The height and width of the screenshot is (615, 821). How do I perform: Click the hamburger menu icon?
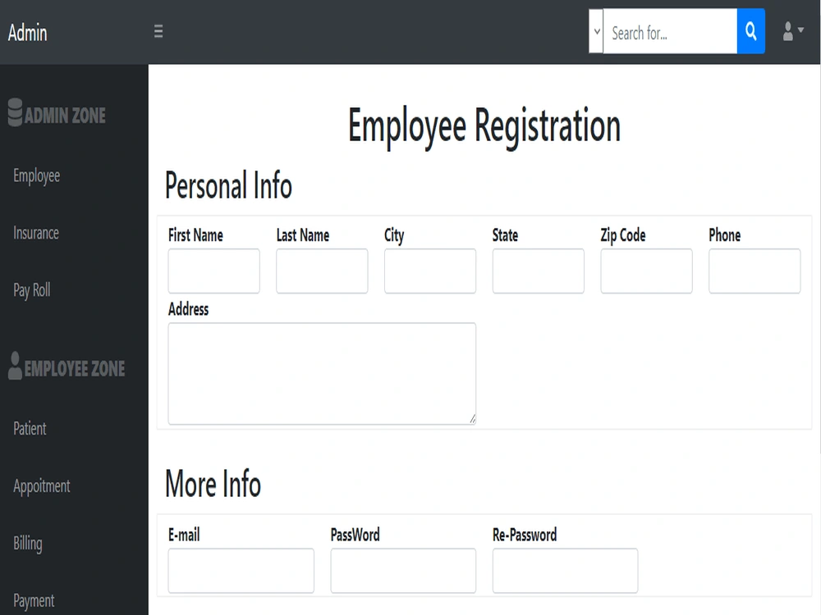pyautogui.click(x=158, y=32)
